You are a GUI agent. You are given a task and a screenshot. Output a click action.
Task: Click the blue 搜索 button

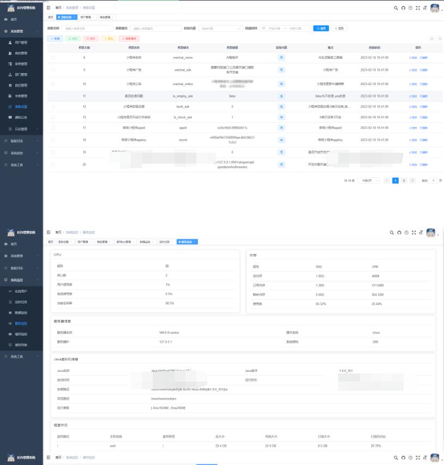point(321,28)
